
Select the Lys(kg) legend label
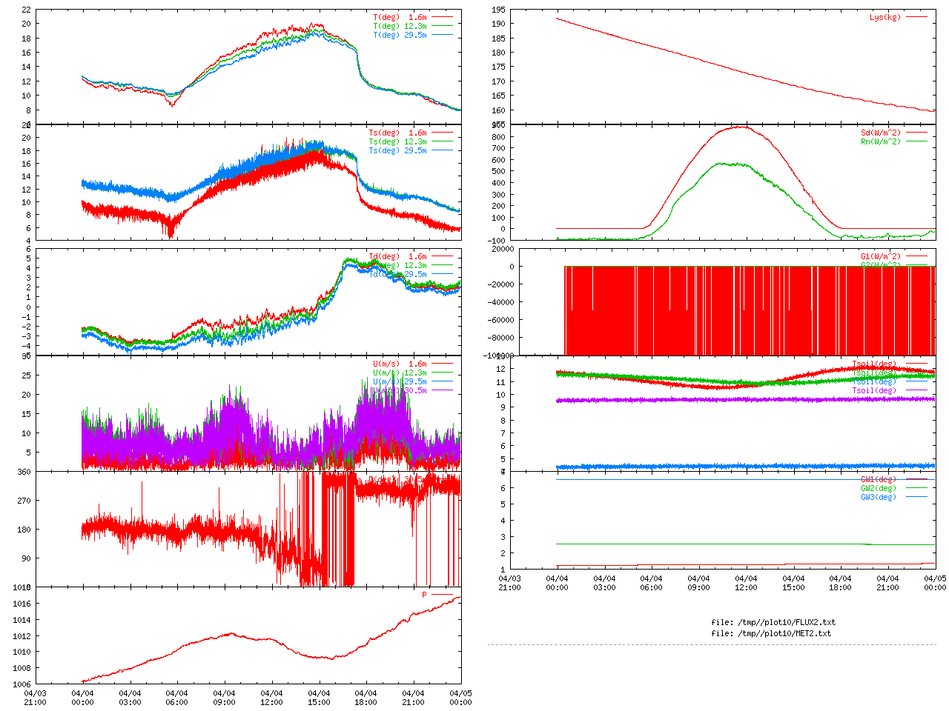click(884, 17)
